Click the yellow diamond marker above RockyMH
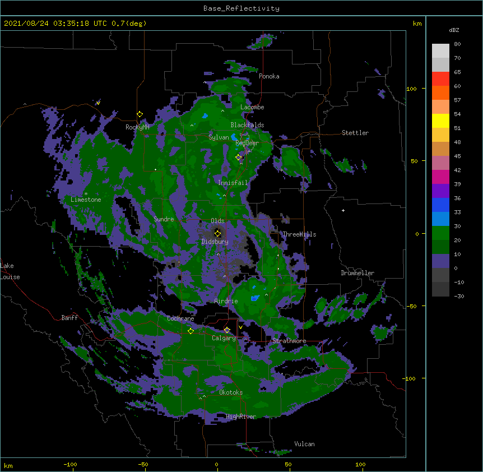The image size is (483, 472). click(x=140, y=114)
